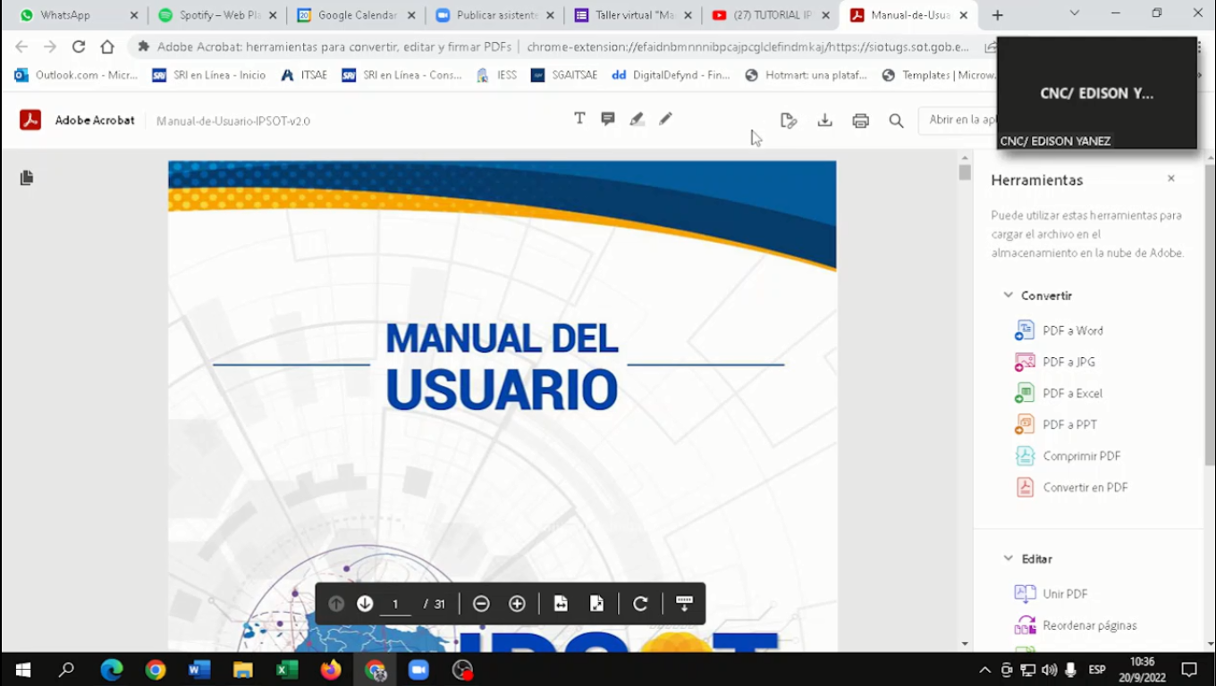Zoom out with the minus icon

(481, 604)
